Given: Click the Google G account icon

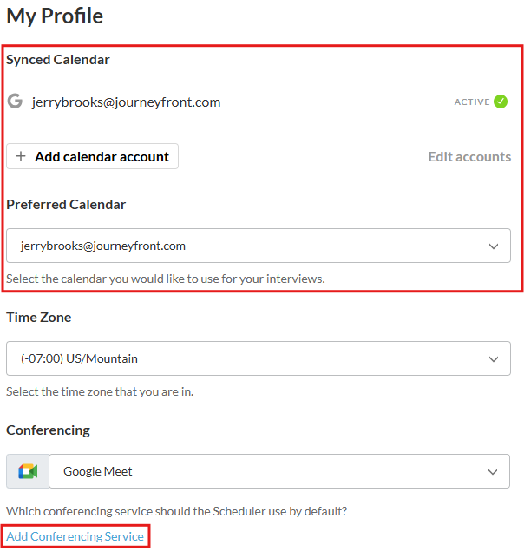Looking at the screenshot, I should (15, 101).
